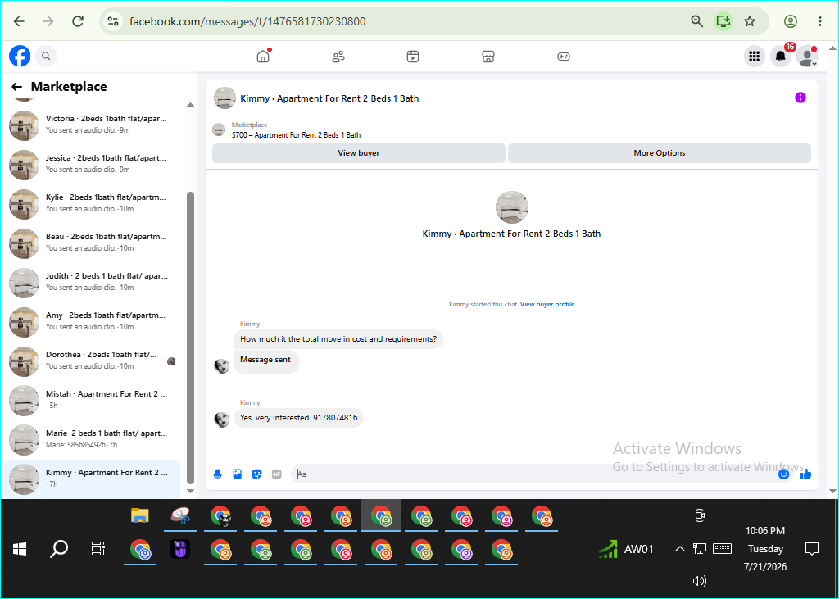Go back to the previous browser page
This screenshot has height=599, width=839.
click(x=20, y=21)
